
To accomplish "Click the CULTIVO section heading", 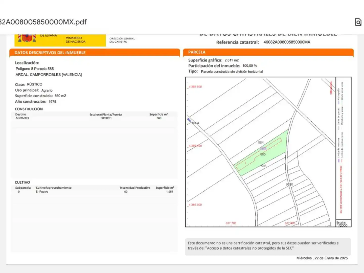I will coord(22,183).
